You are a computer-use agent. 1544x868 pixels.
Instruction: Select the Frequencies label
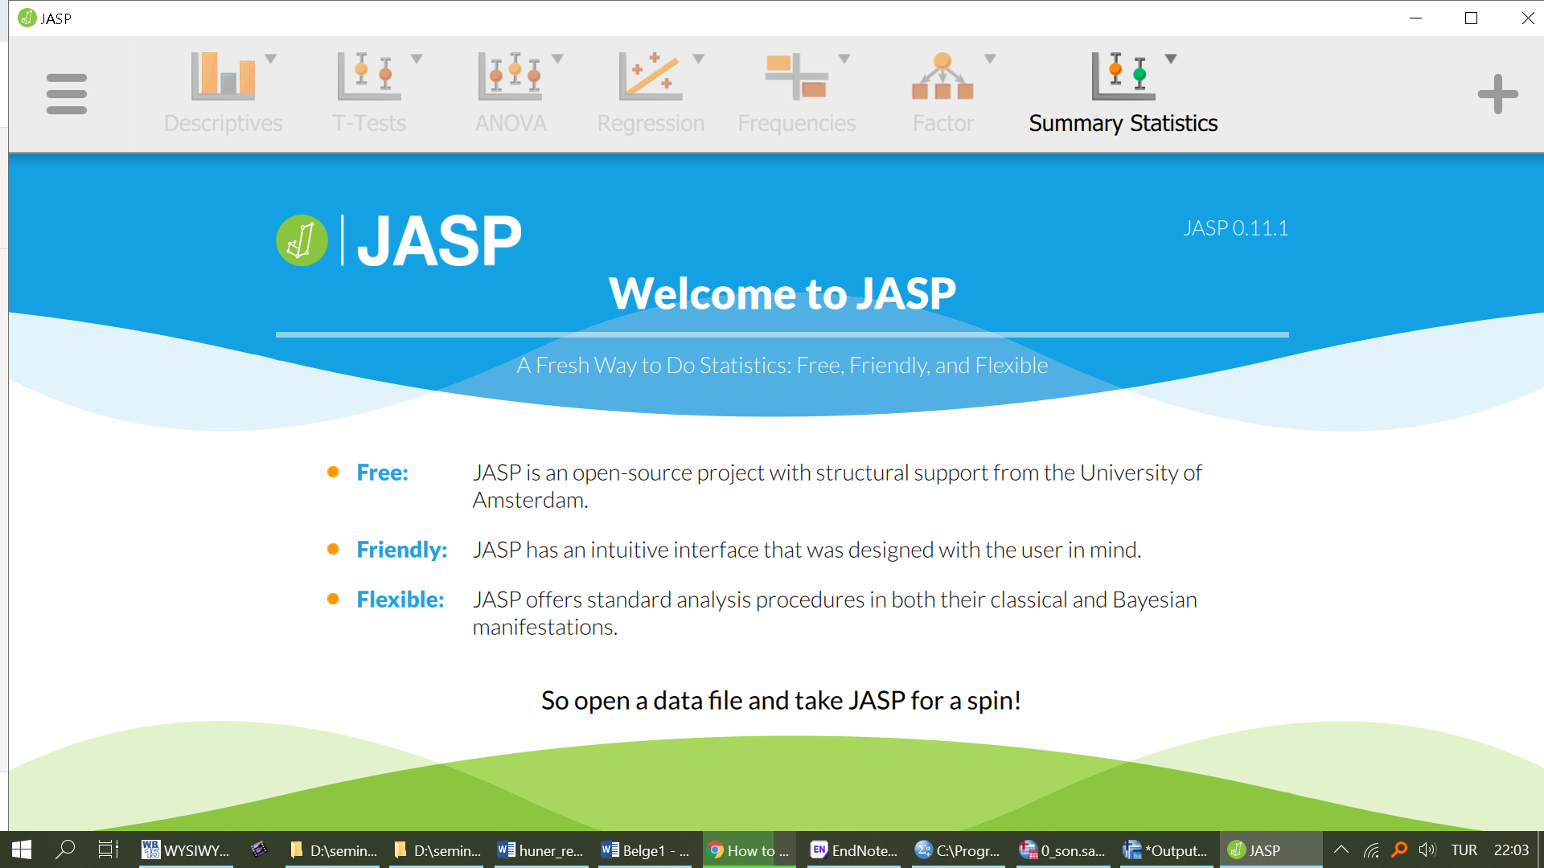point(796,123)
